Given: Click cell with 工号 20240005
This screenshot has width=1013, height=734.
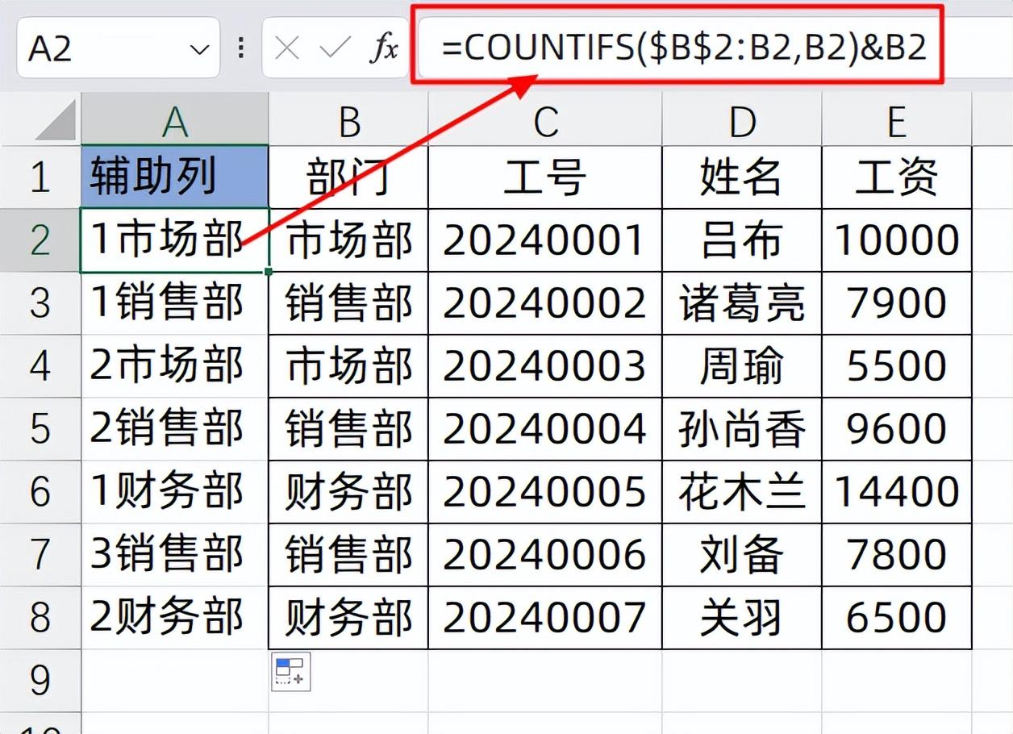Looking at the screenshot, I should coord(544,491).
